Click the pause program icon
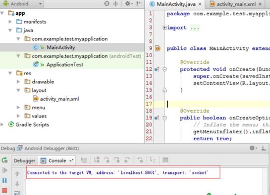Viewport: 270px width, 195px height. 4,180
